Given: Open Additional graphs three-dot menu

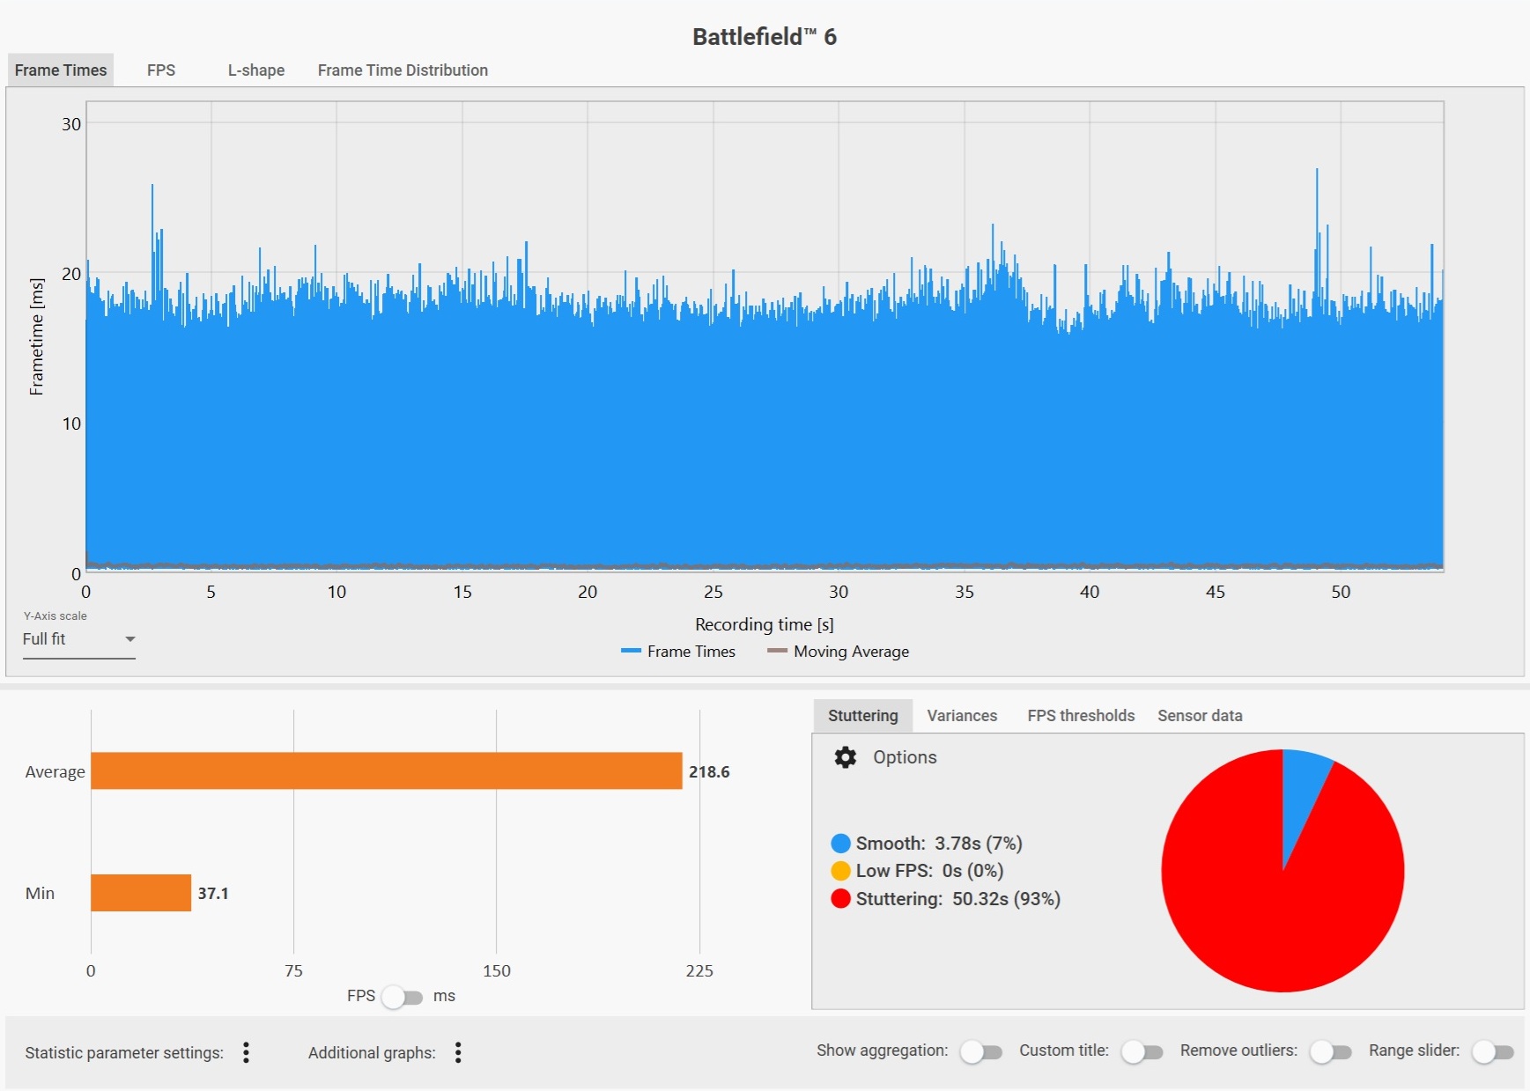Looking at the screenshot, I should point(458,1052).
